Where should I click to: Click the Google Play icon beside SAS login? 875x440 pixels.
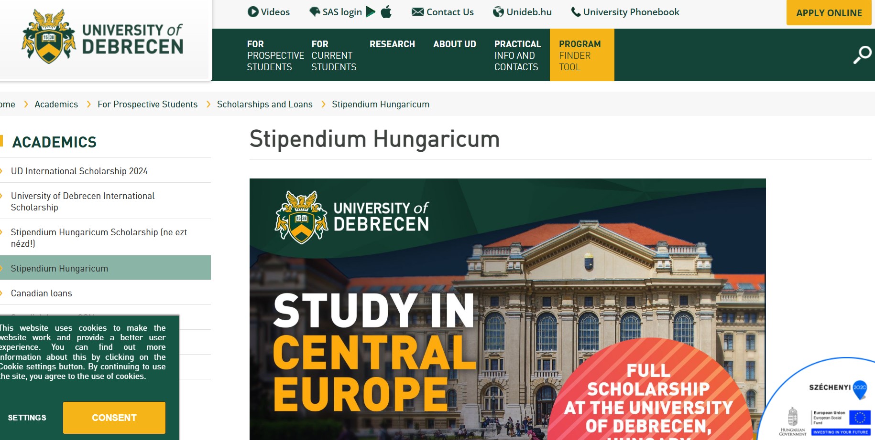tap(371, 12)
